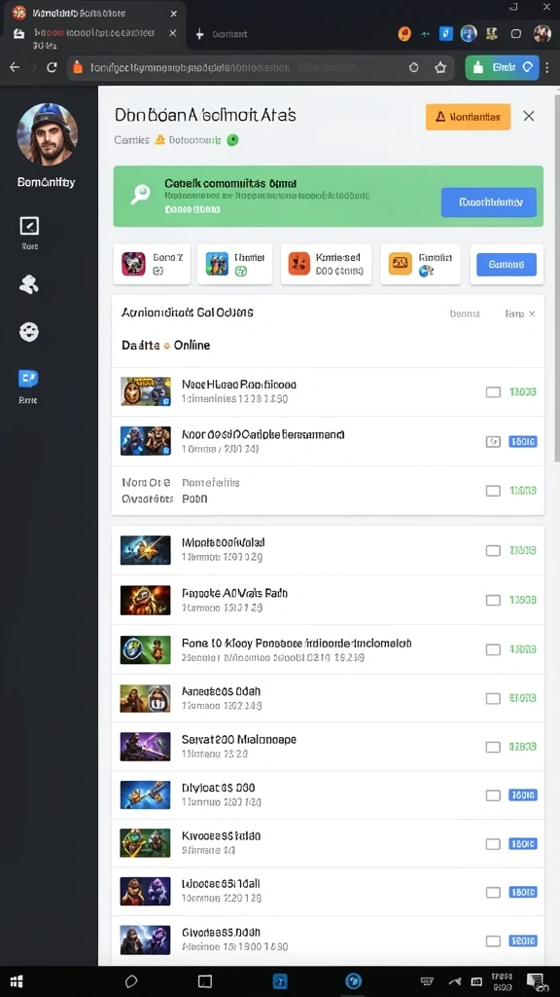
Task: Open the Windows Start menu
Action: (x=17, y=981)
